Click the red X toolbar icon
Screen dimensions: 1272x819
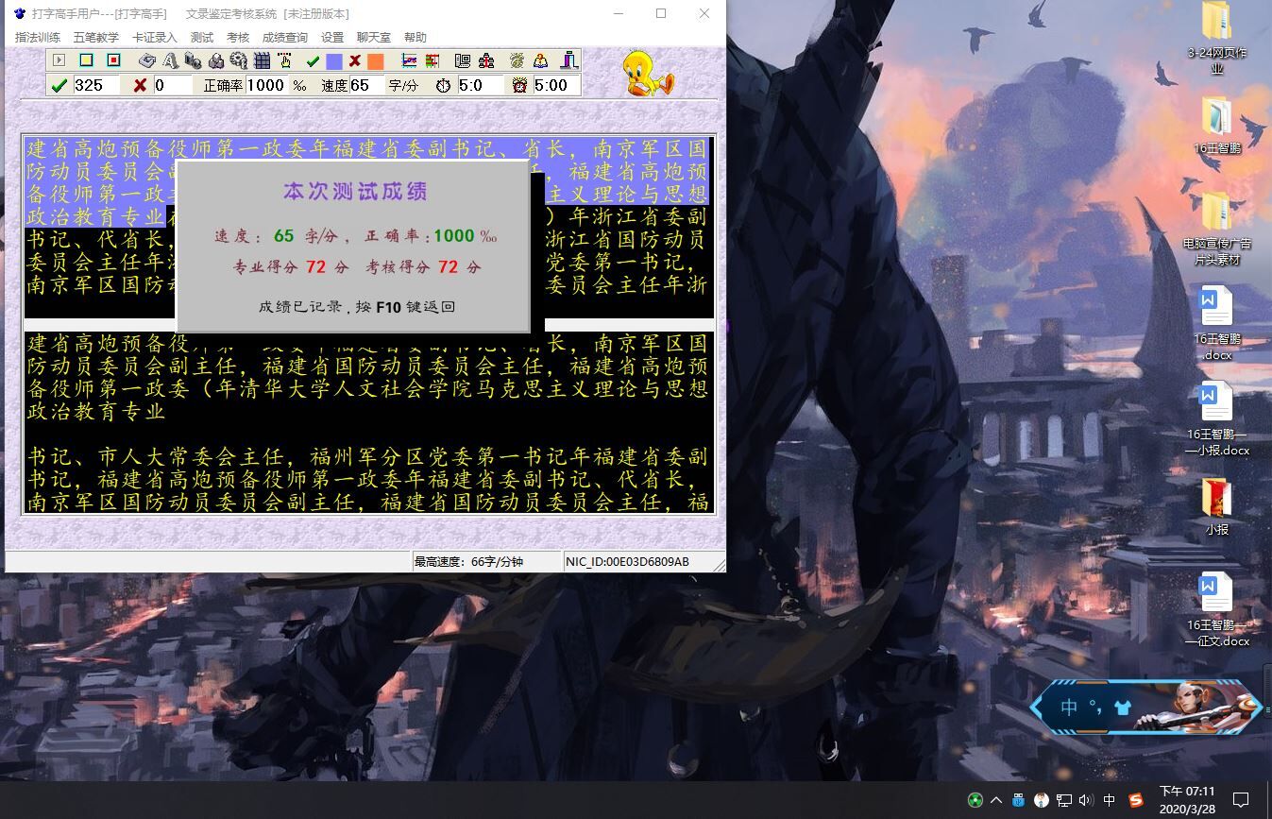(355, 60)
